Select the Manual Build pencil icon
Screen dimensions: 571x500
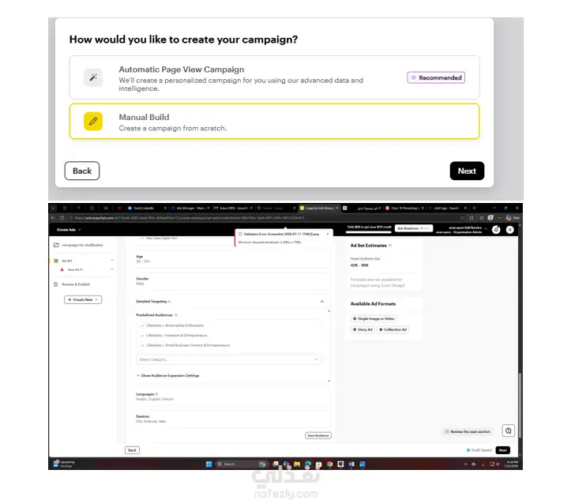[x=93, y=122]
